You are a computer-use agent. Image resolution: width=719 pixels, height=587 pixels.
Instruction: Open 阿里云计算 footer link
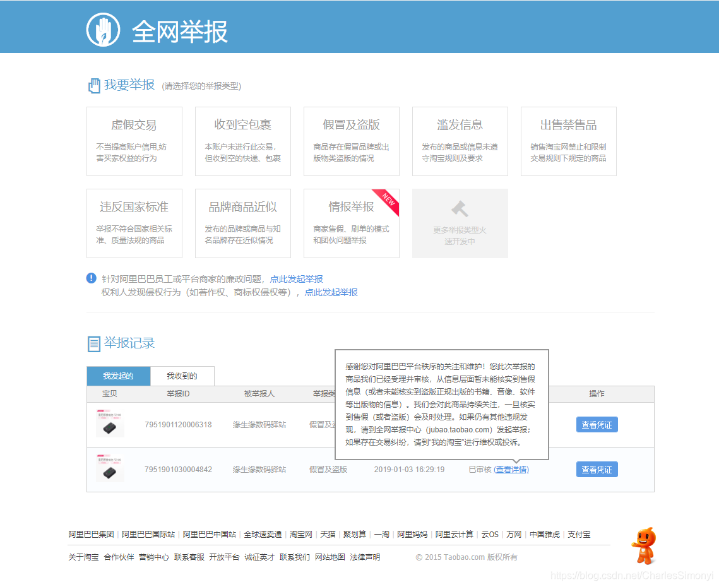pyautogui.click(x=455, y=535)
